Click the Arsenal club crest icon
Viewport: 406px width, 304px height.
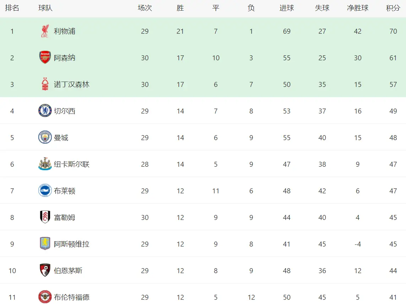(x=45, y=57)
